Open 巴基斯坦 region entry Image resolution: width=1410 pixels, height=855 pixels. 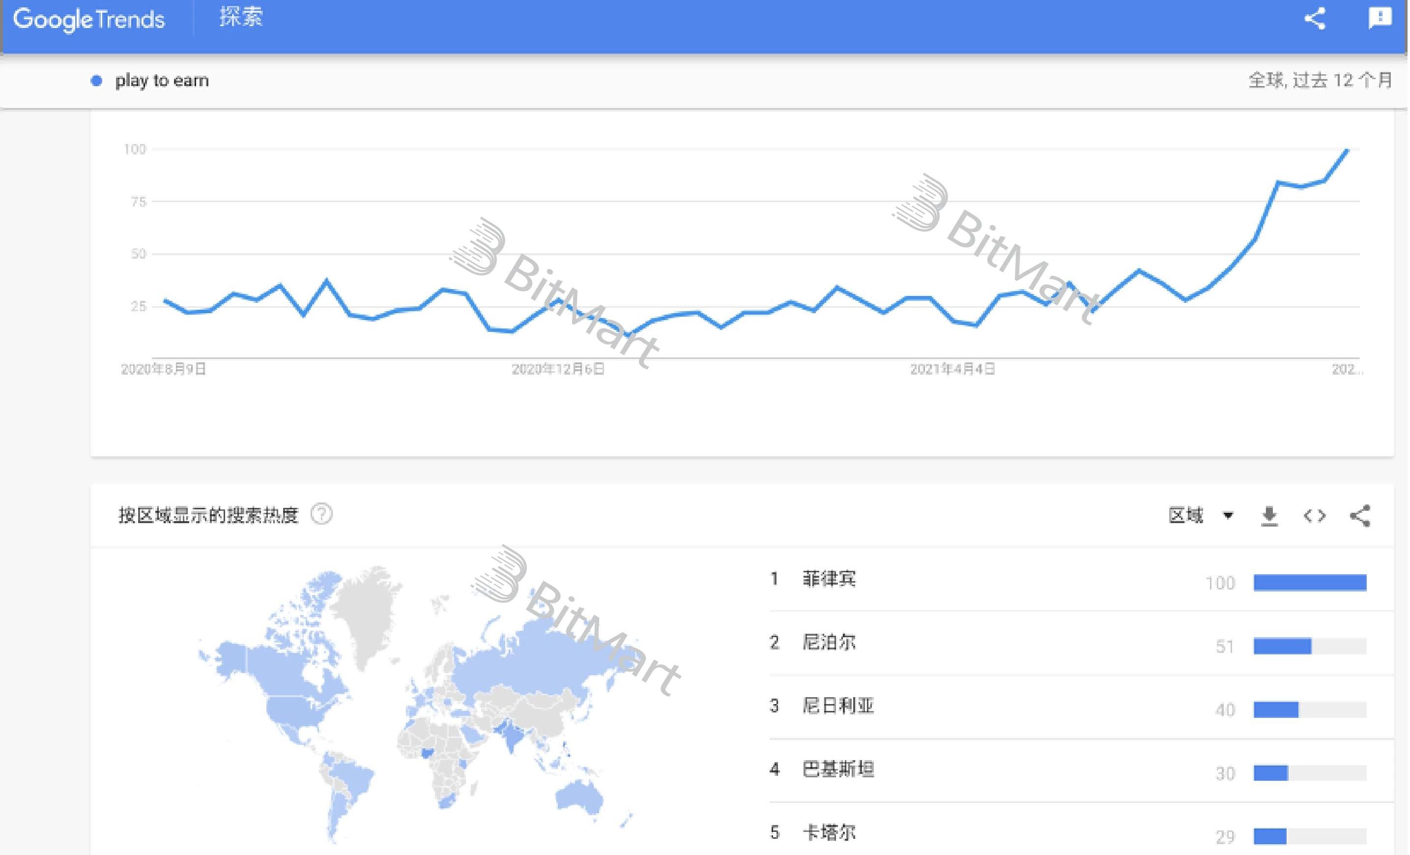pyautogui.click(x=838, y=770)
